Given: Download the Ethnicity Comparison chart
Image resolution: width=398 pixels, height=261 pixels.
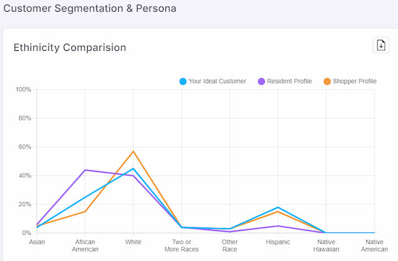Looking at the screenshot, I should tap(381, 45).
